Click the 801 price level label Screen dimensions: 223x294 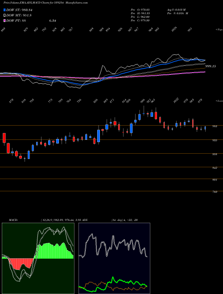pos(215,180)
